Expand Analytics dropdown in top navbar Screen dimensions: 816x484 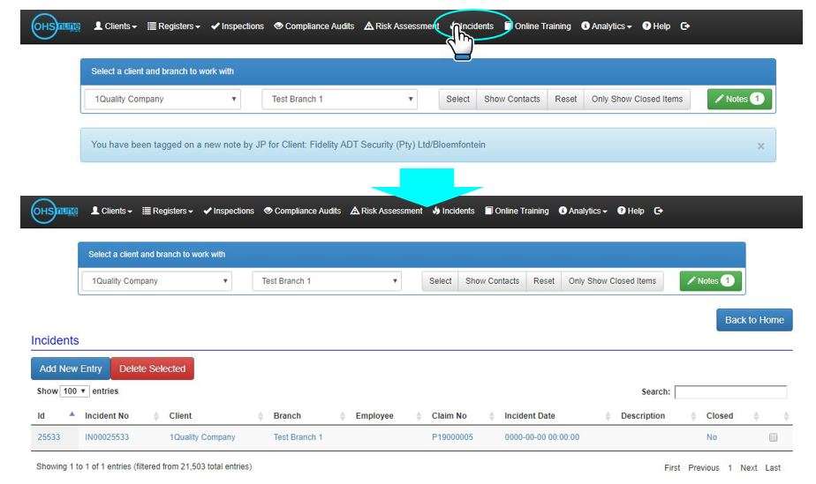click(x=607, y=26)
